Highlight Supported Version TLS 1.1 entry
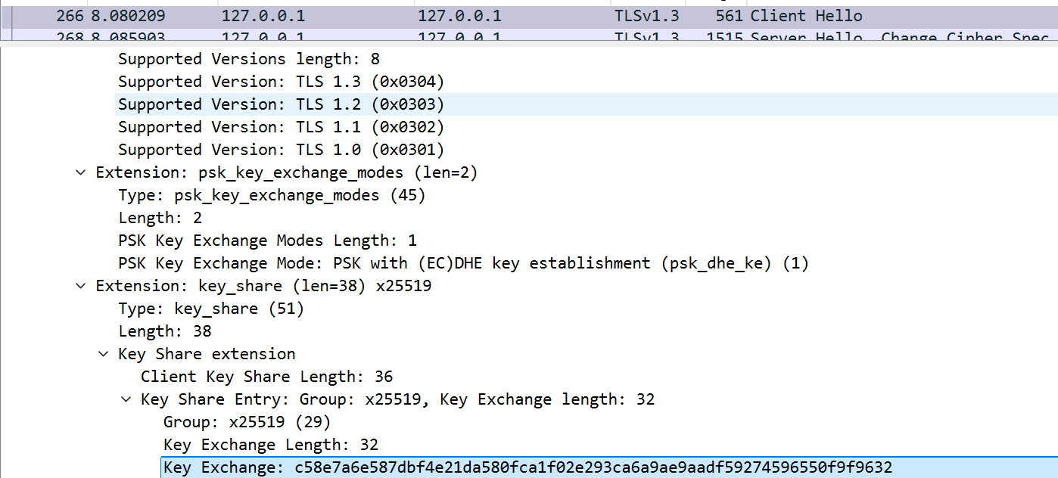 pyautogui.click(x=281, y=127)
